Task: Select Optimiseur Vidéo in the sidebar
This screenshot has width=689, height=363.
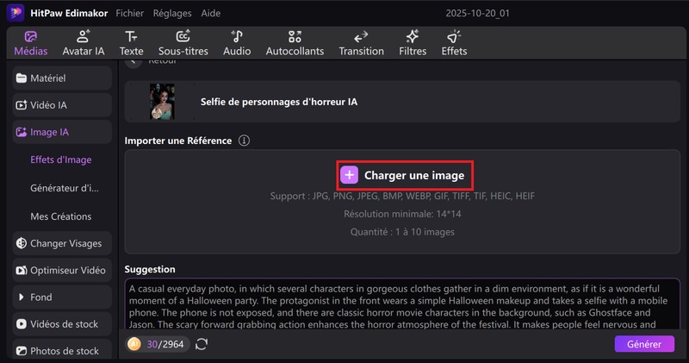Action: (x=62, y=270)
